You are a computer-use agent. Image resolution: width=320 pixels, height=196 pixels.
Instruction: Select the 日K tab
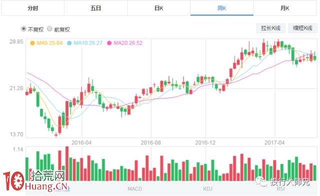[x=159, y=8]
